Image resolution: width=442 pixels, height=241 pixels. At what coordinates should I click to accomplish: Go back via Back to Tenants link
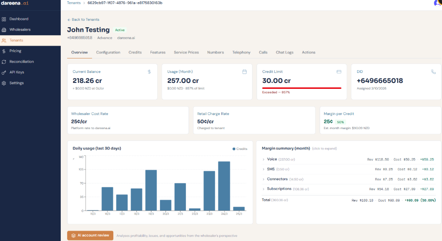[x=83, y=20]
